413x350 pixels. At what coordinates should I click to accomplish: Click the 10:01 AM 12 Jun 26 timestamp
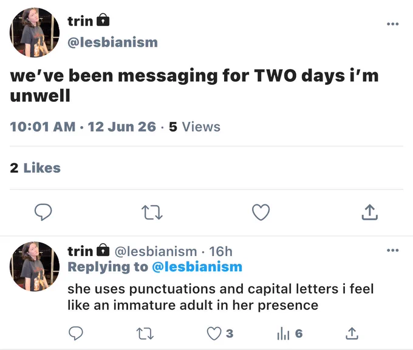pos(83,127)
